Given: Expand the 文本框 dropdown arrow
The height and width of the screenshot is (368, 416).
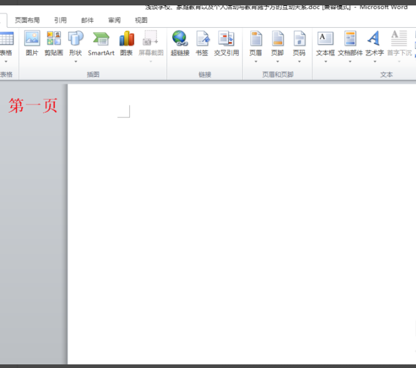Looking at the screenshot, I should coord(326,61).
